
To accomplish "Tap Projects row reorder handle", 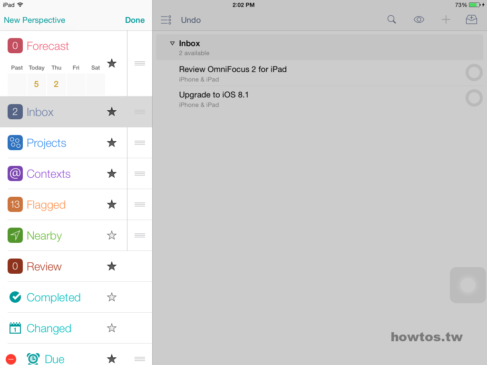I will [140, 143].
